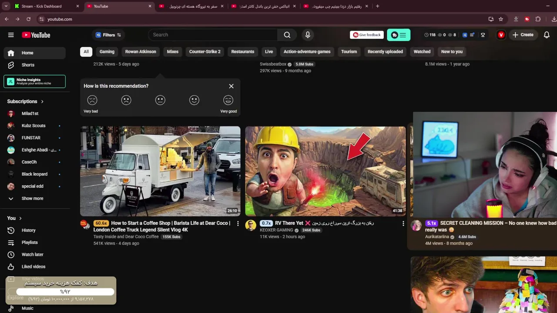Select the Counter-Strike 2 chip
The image size is (557, 313).
click(205, 52)
